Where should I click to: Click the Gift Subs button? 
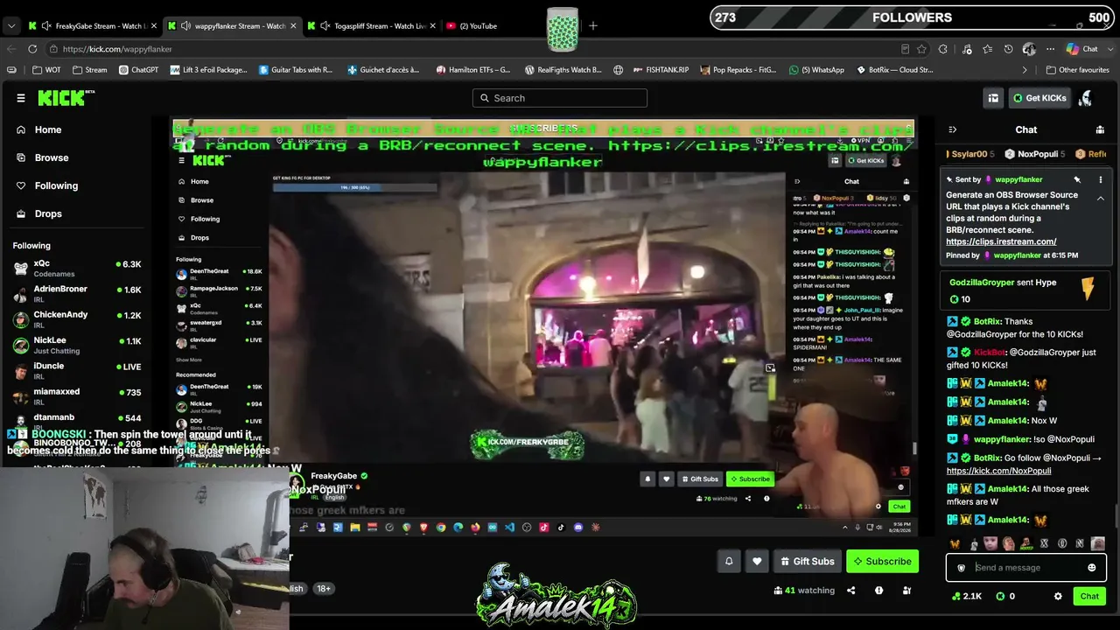pos(807,562)
